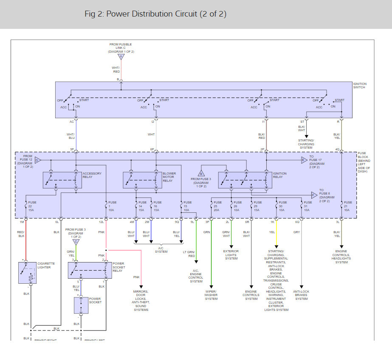Click the WIPER/WASHER SYSTEM label
The height and width of the screenshot is (347, 392).
[211, 295]
